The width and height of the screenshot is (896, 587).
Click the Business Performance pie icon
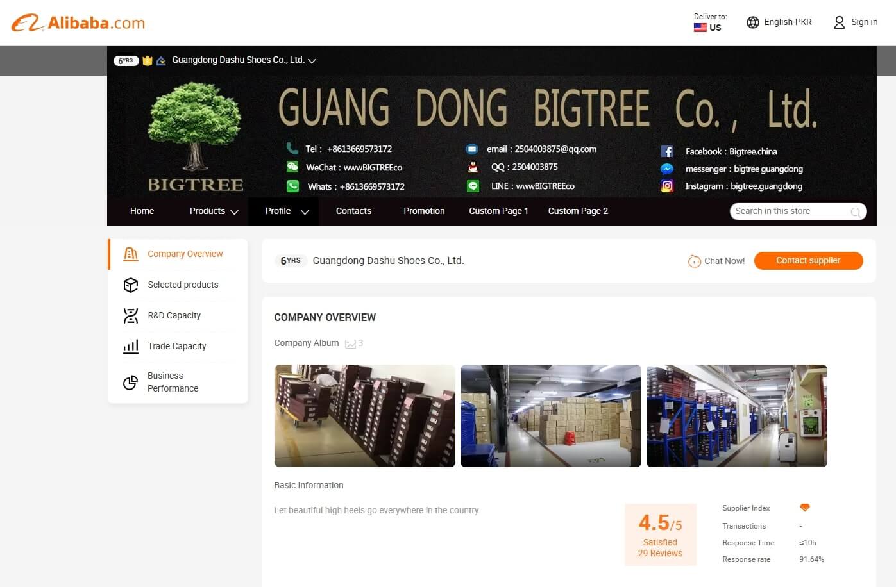(131, 383)
